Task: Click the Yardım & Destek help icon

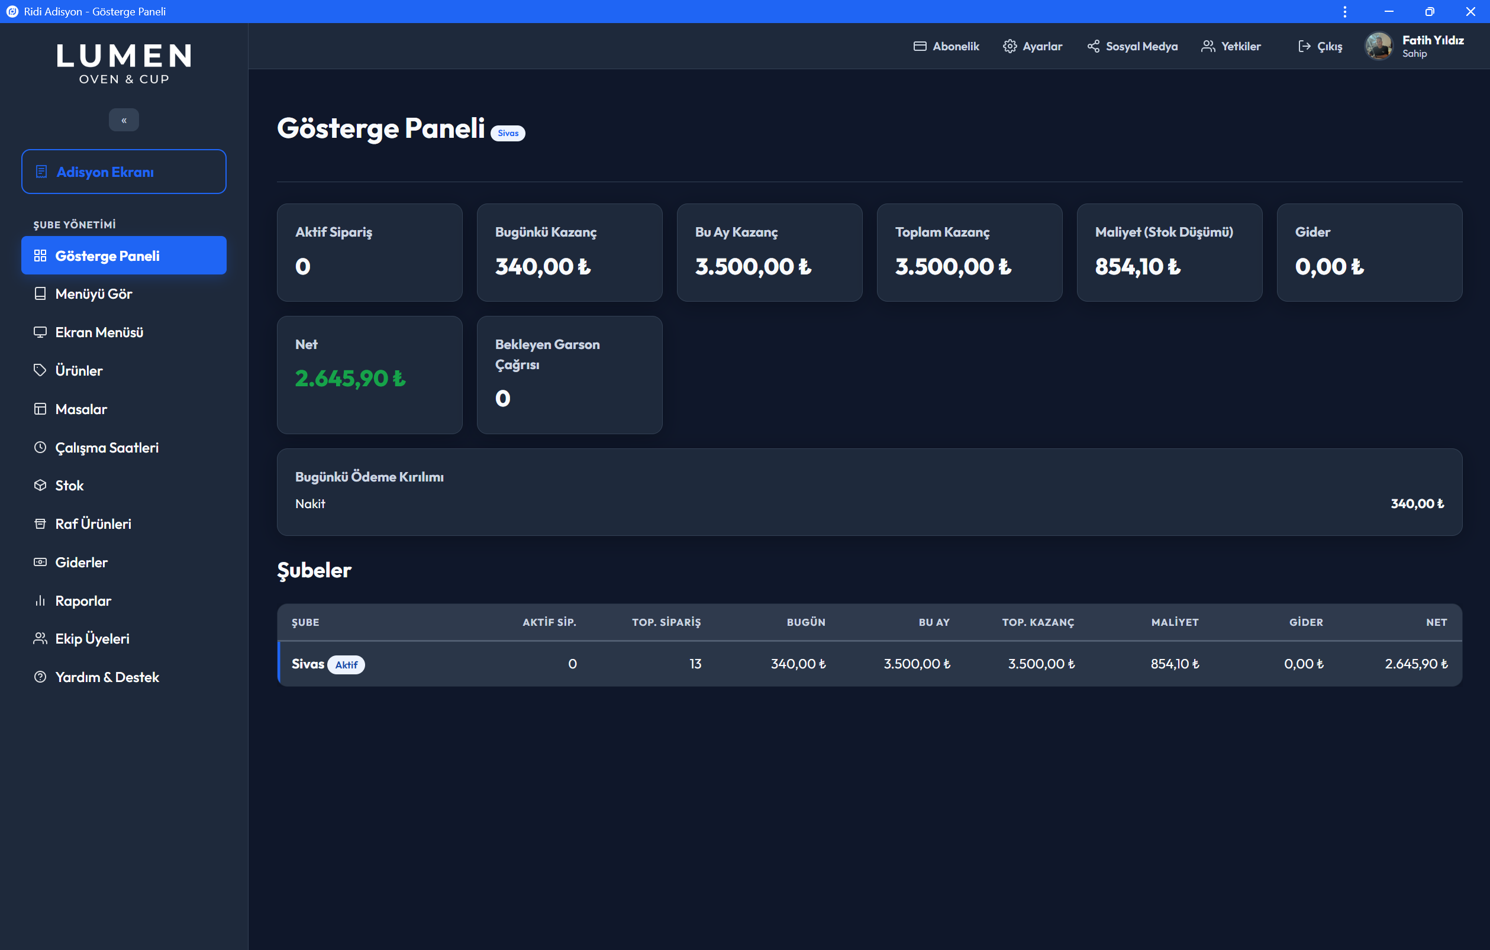Action: coord(40,677)
